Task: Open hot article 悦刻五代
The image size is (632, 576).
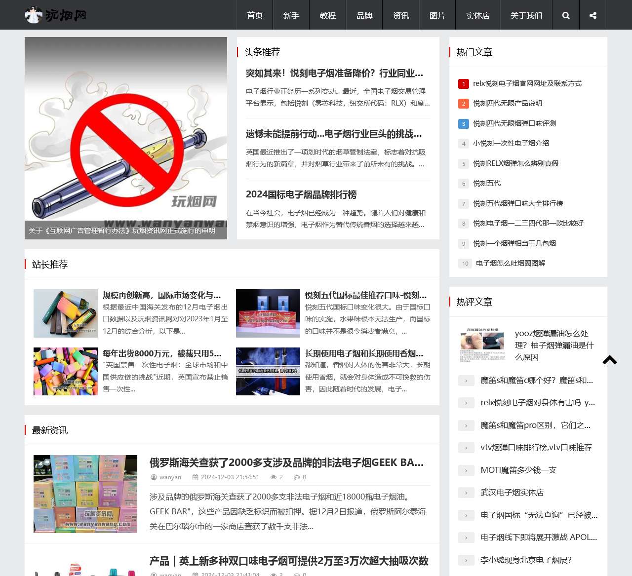Action: point(487,183)
